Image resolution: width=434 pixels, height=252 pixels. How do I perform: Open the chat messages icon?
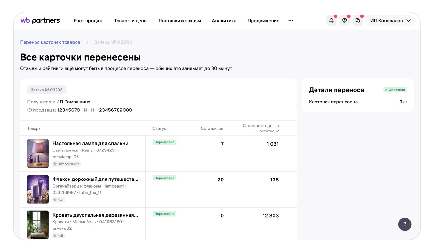[x=358, y=21]
